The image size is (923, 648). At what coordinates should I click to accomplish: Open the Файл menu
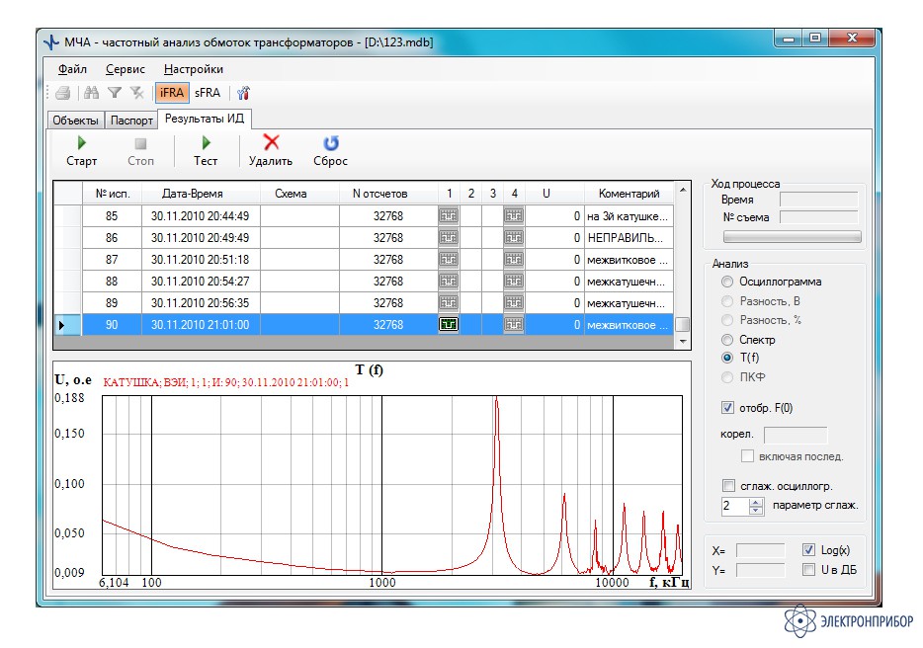pyautogui.click(x=72, y=69)
